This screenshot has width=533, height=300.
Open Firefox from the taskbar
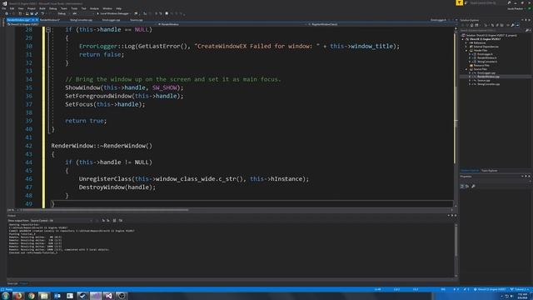click(x=18, y=296)
